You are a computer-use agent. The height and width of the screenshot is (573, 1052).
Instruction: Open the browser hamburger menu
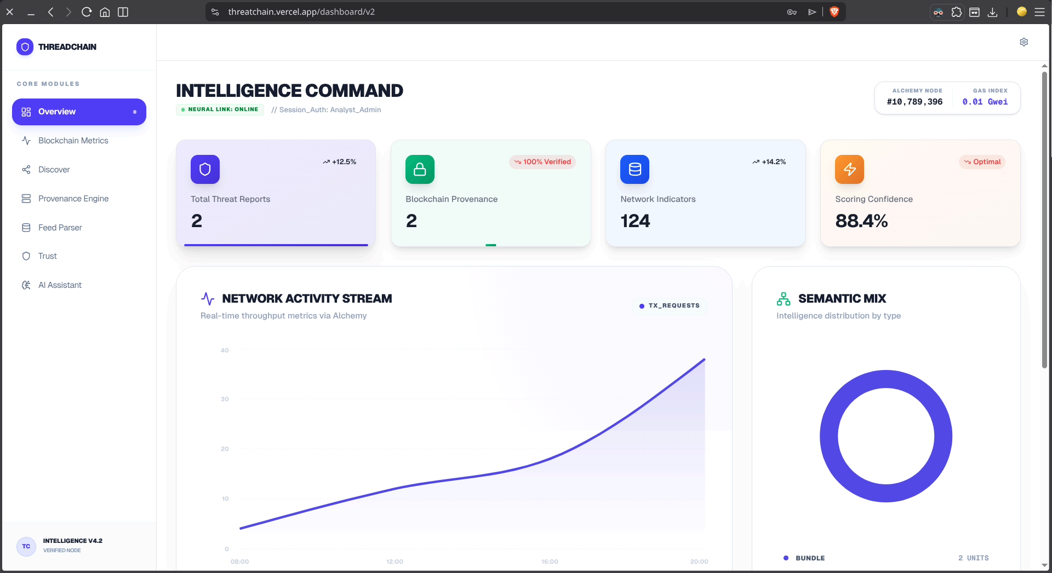1039,12
